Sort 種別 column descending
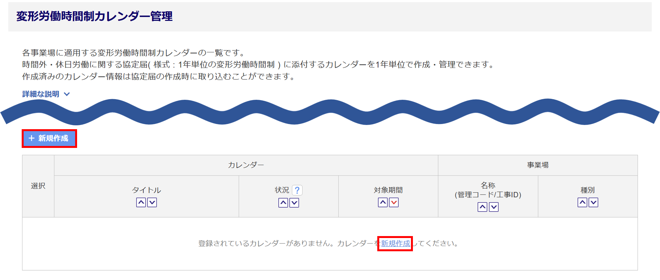 click(x=593, y=202)
